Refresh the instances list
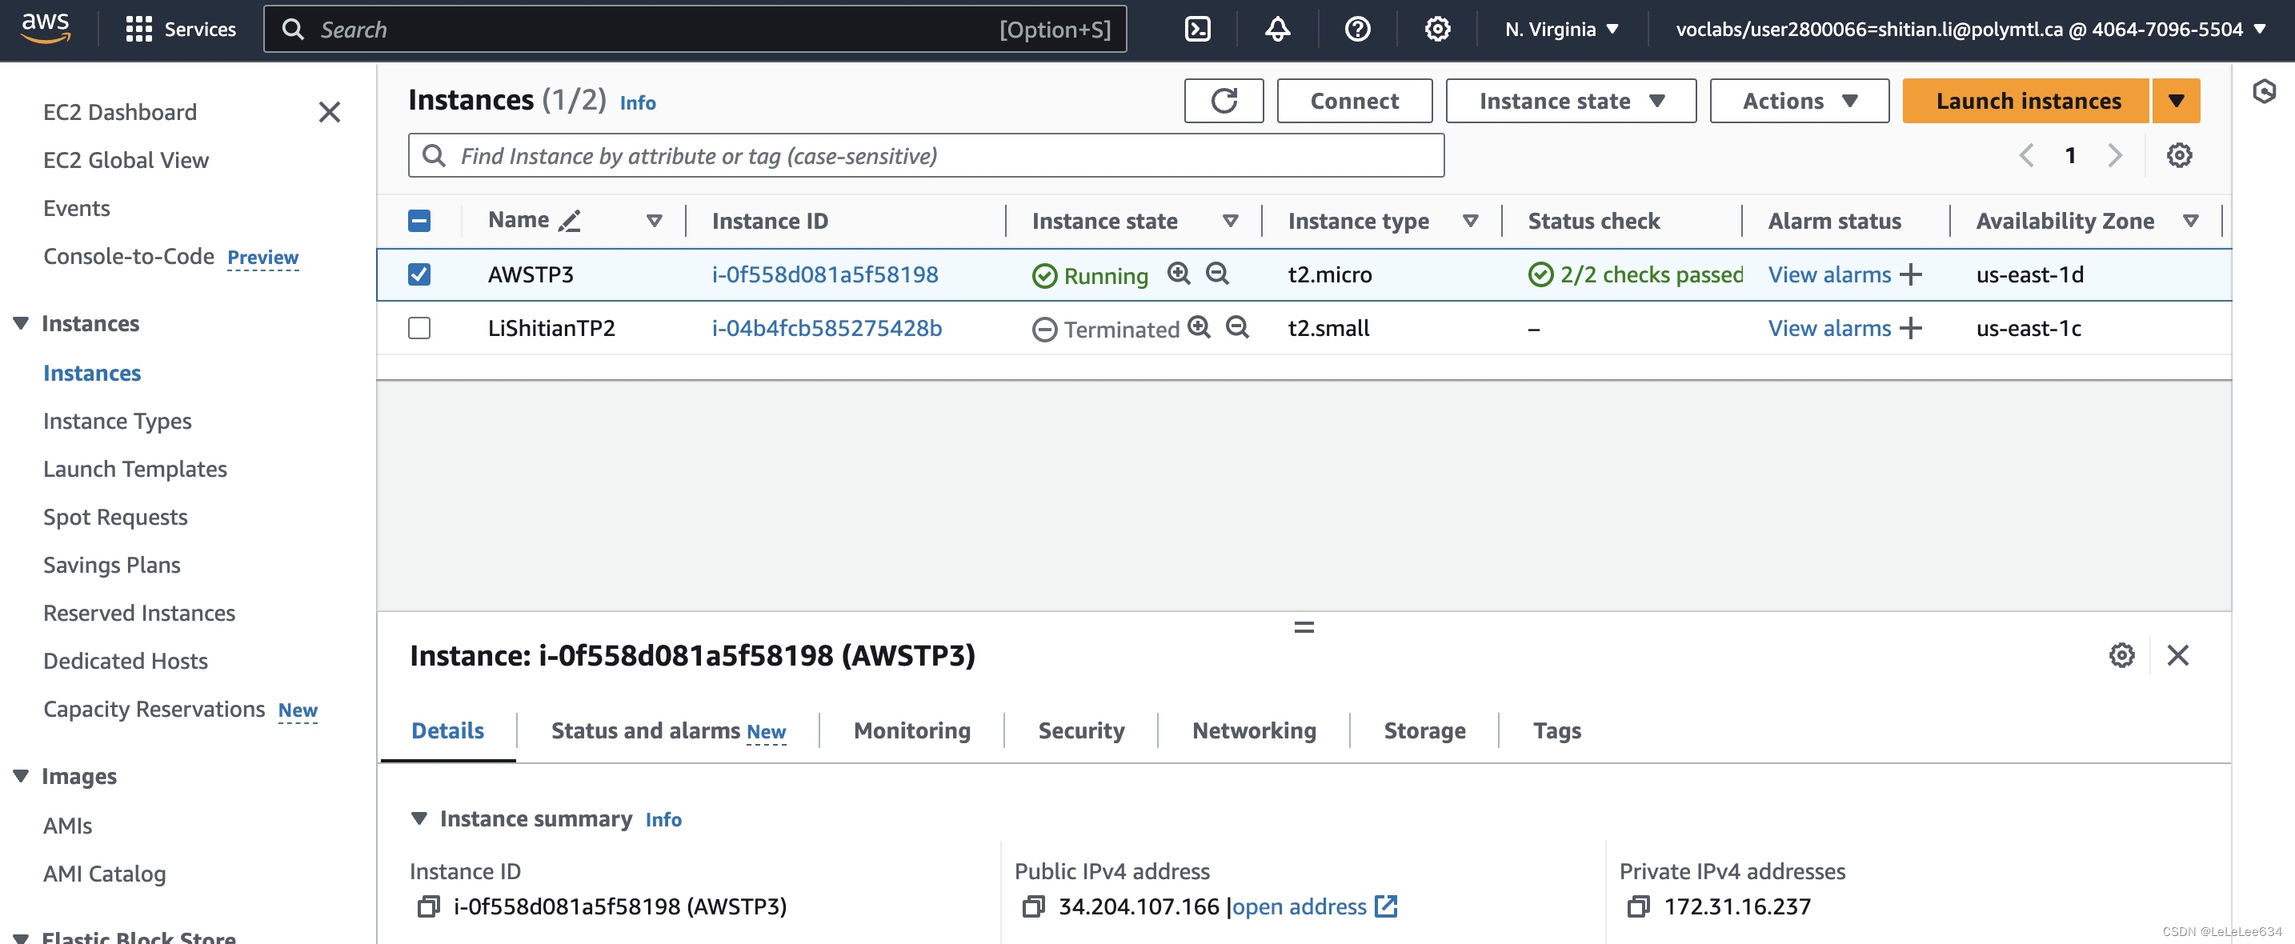The image size is (2295, 944). 1224,101
